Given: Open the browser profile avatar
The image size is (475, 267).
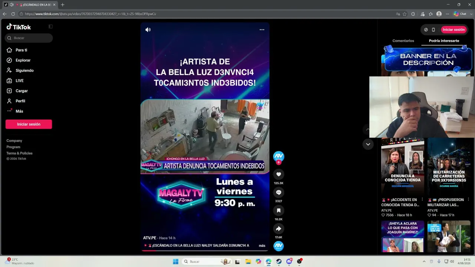Looking at the screenshot, I should 439,14.
